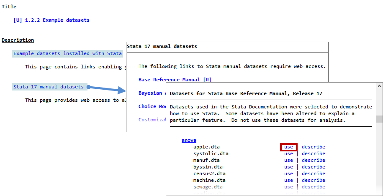Click the Description section heading
Screen dimensions: 383x196
pyautogui.click(x=18, y=40)
